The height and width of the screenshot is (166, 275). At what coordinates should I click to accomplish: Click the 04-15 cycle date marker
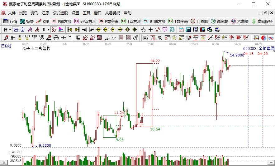[x=248, y=54]
